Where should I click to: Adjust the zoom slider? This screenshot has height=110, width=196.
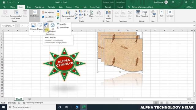point(180,103)
